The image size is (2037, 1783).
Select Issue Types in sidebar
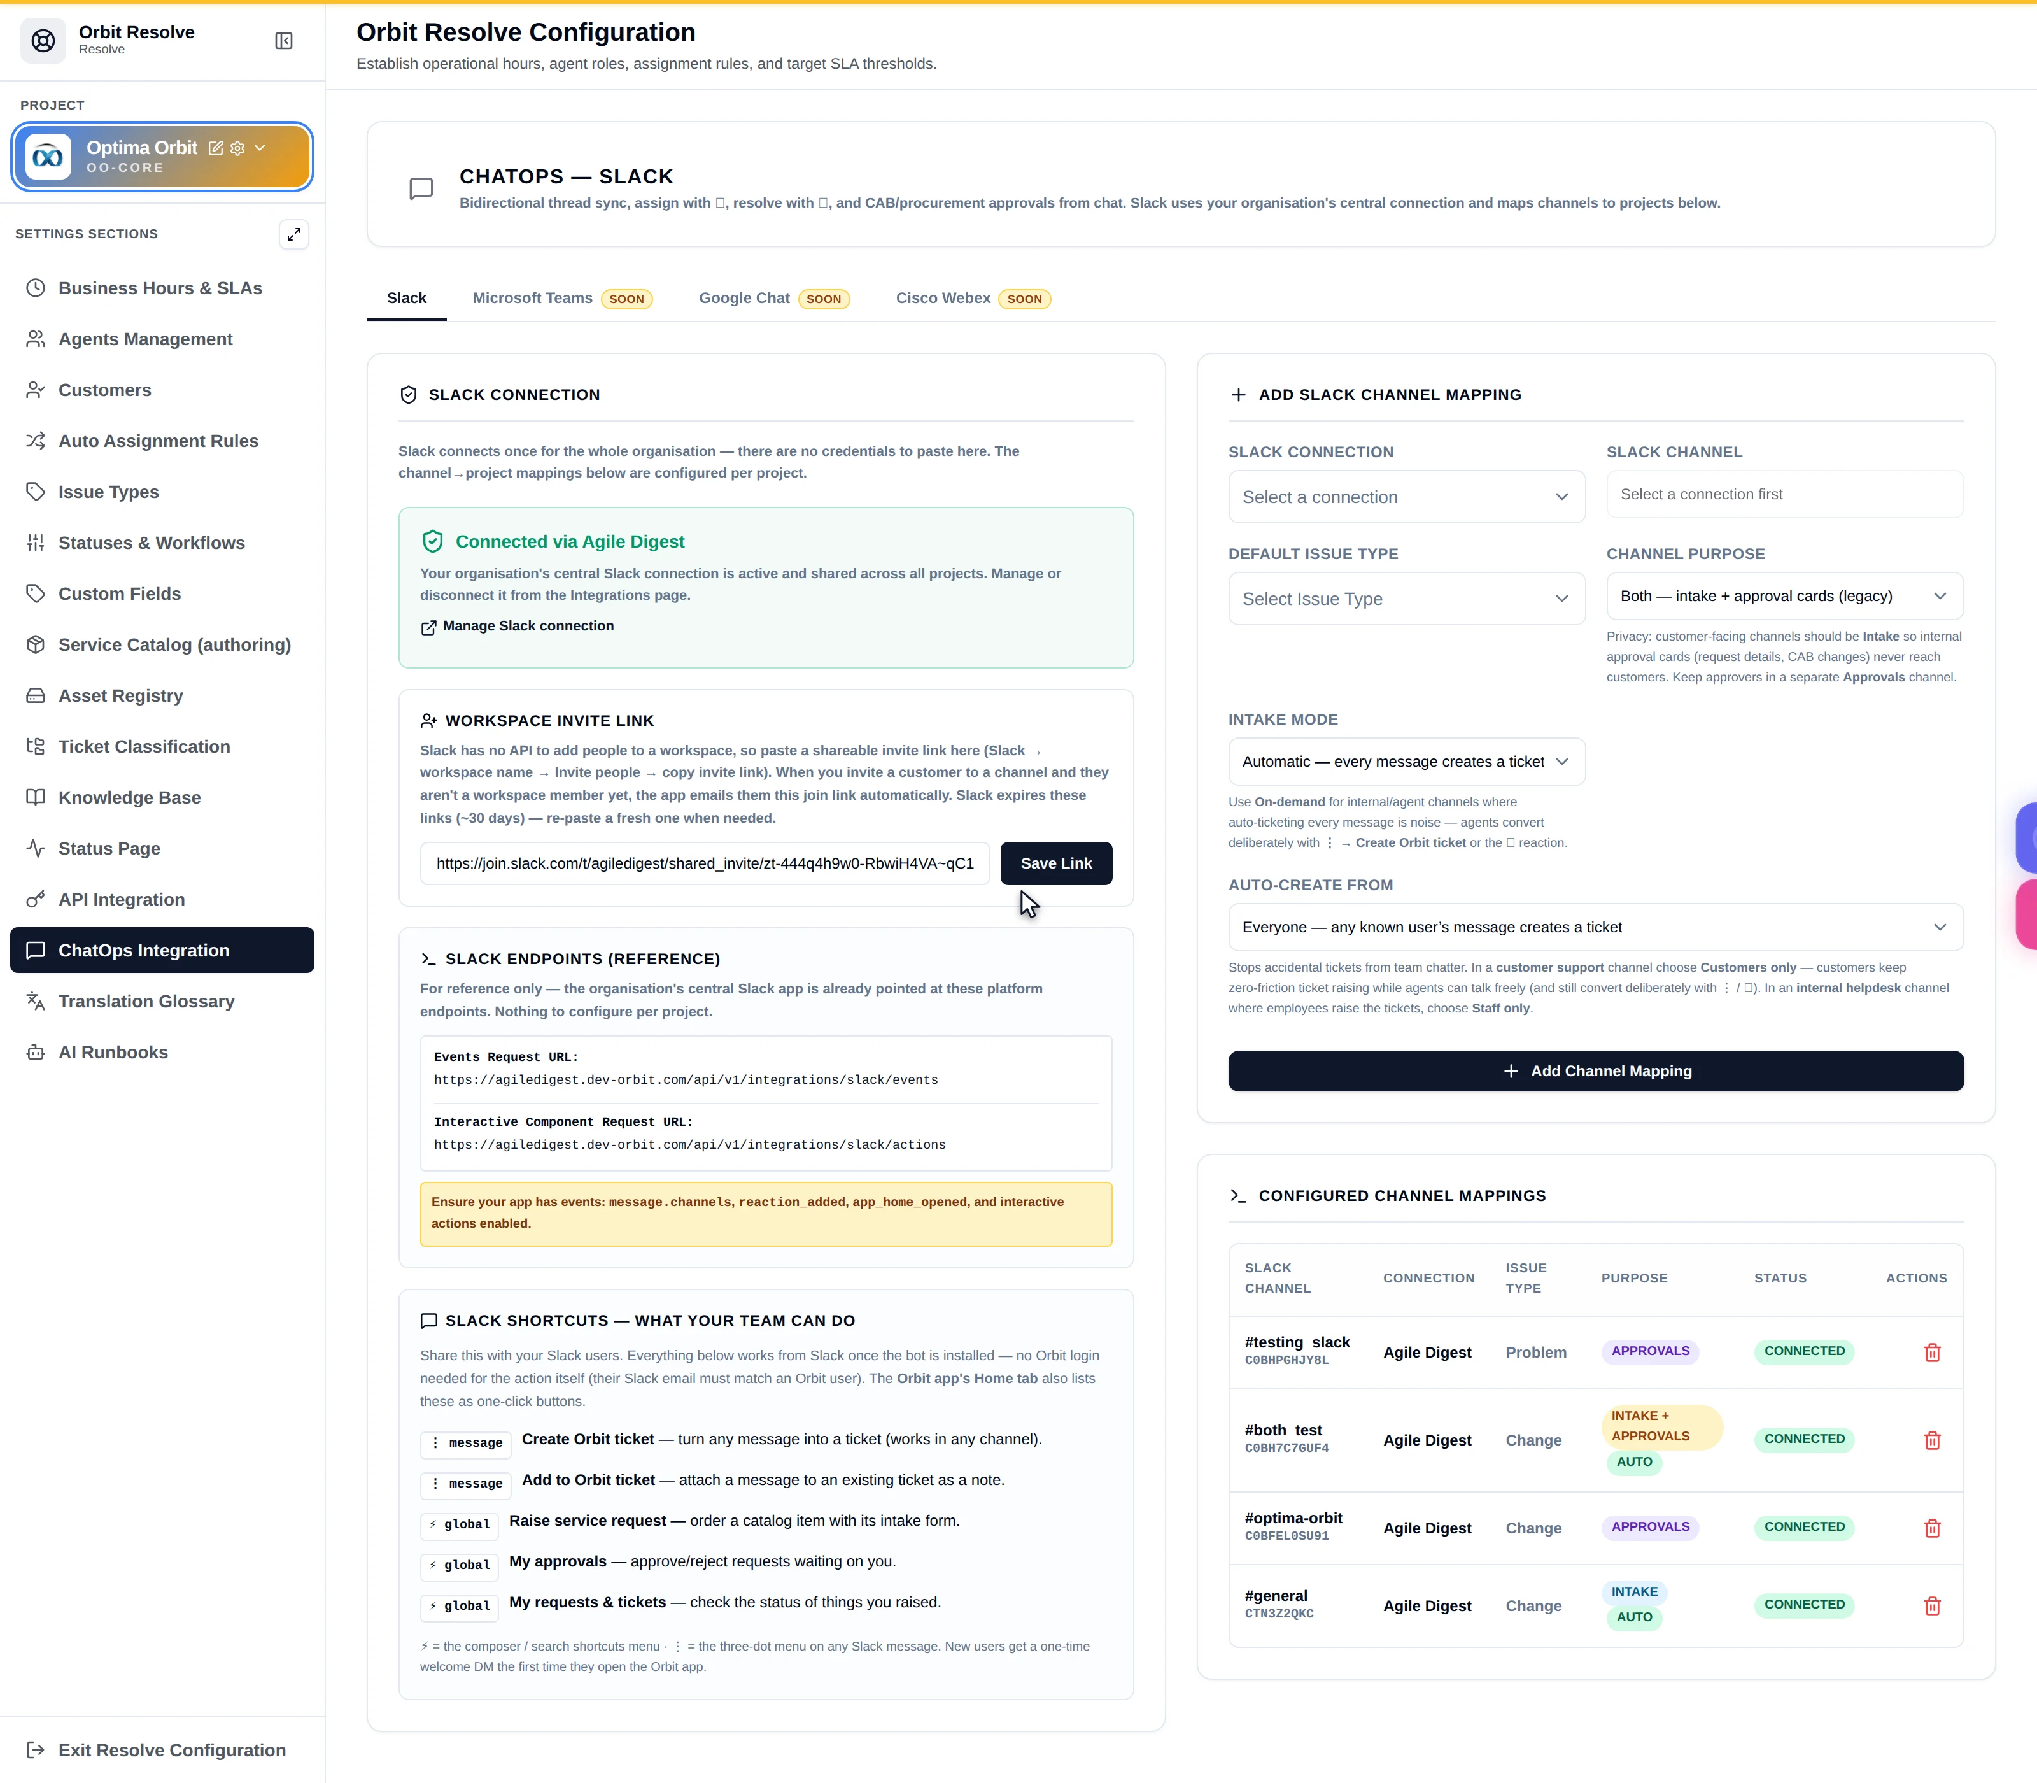(162, 492)
